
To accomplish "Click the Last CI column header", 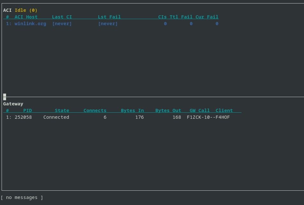I will point(62,17).
